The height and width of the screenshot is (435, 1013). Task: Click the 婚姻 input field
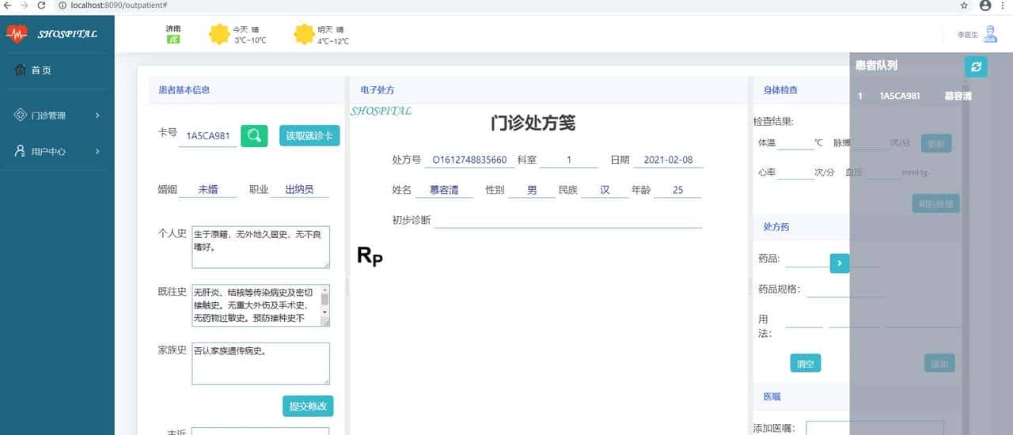tap(207, 190)
